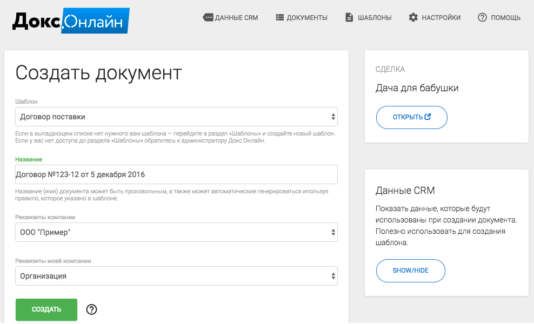Focus the Название document name field
The image size is (534, 324).
(176, 174)
